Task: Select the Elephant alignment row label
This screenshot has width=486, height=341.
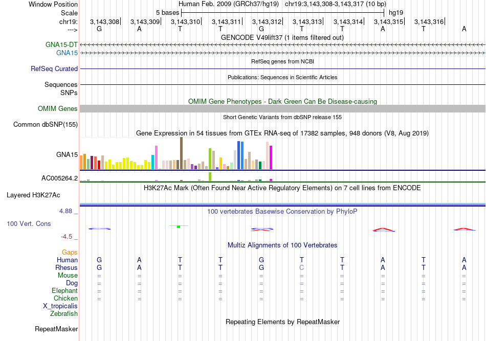Action: [x=65, y=290]
